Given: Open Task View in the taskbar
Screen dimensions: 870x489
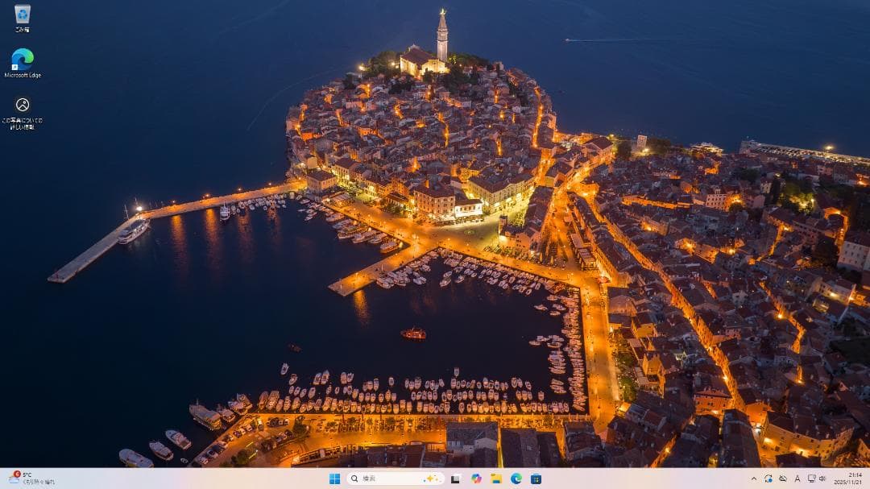Looking at the screenshot, I should pos(456,479).
